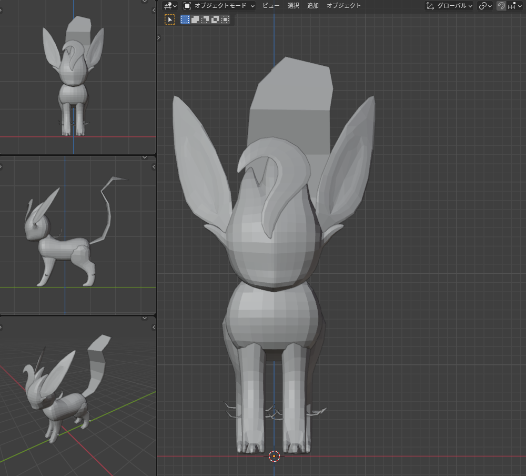Toggle the snap magnet icon
The width and height of the screenshot is (526, 476).
(501, 6)
